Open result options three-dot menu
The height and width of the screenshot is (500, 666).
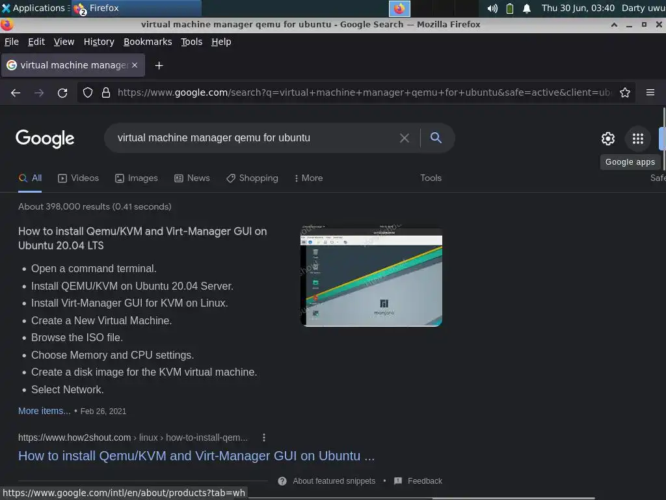coord(264,437)
